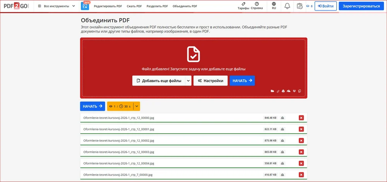This screenshot has height=182, width=387.
Task: Open Сжать PDF tool
Action: click(134, 6)
